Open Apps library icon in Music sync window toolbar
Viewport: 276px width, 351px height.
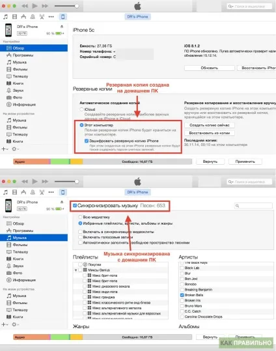click(x=23, y=192)
